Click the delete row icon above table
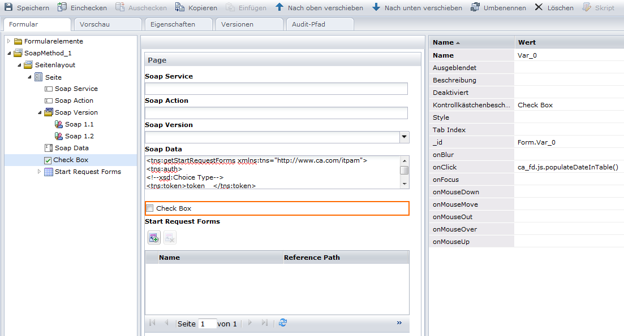624x336 pixels. coord(170,238)
